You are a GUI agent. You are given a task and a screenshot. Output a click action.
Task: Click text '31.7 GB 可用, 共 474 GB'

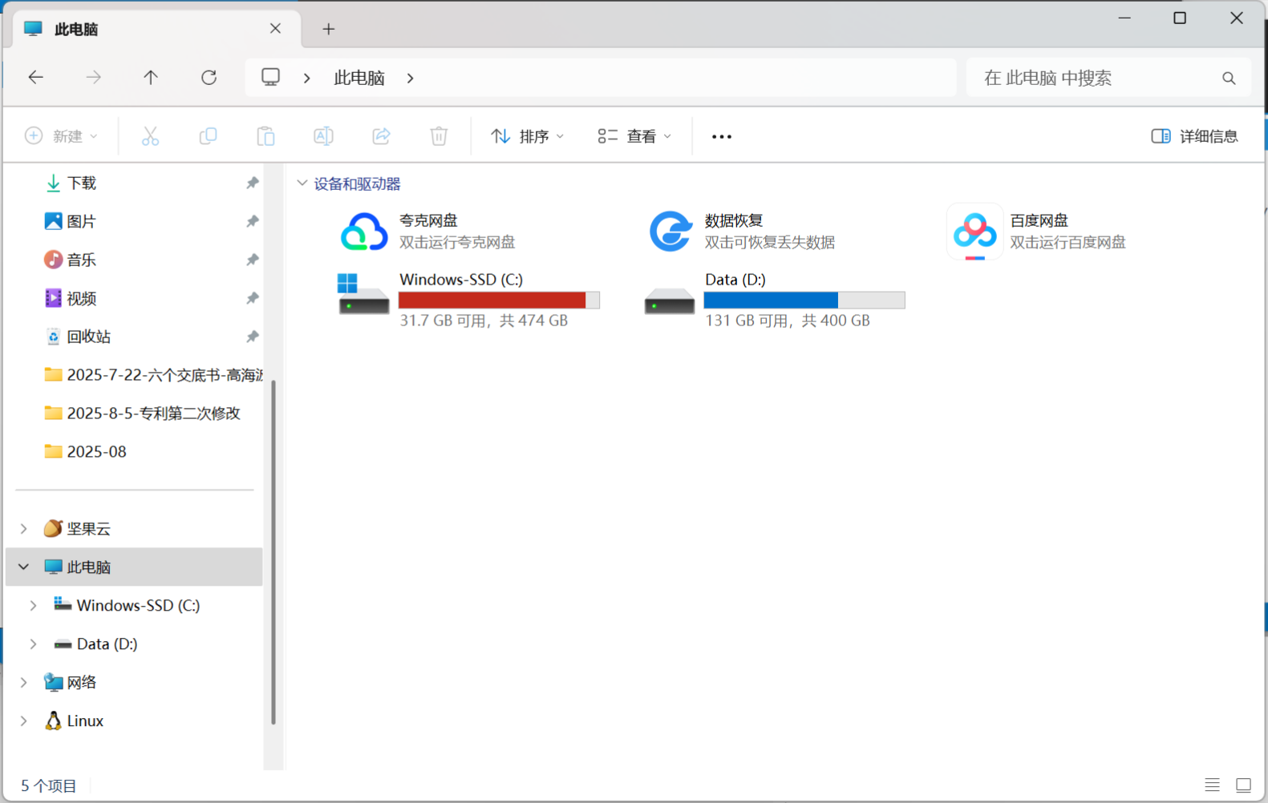coord(484,321)
